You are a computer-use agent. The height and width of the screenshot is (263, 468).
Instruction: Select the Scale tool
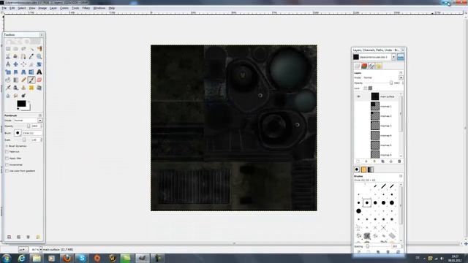click(8, 72)
